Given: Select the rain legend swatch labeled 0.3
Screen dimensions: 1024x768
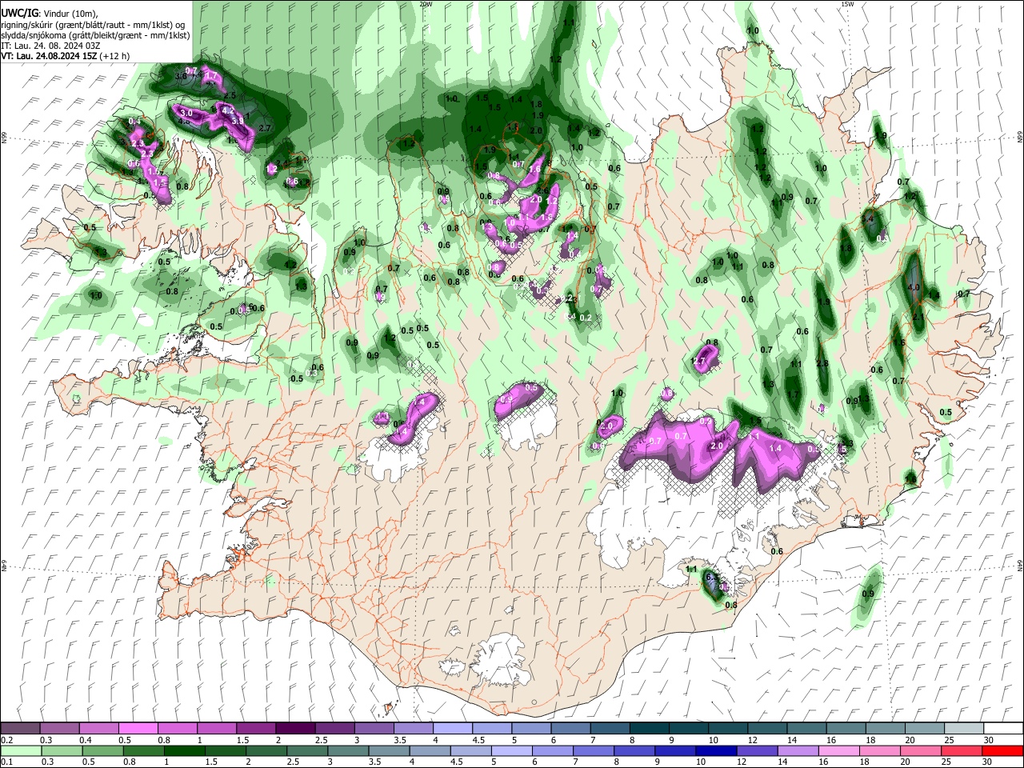Looking at the screenshot, I should pyautogui.click(x=62, y=750).
